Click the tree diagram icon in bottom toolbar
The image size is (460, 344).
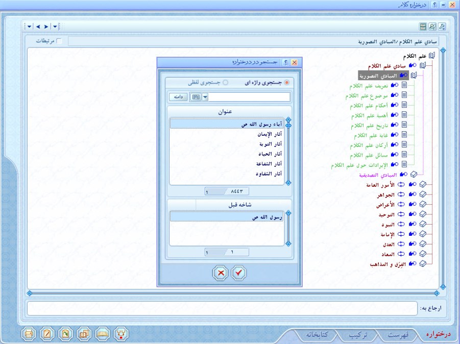(121, 334)
